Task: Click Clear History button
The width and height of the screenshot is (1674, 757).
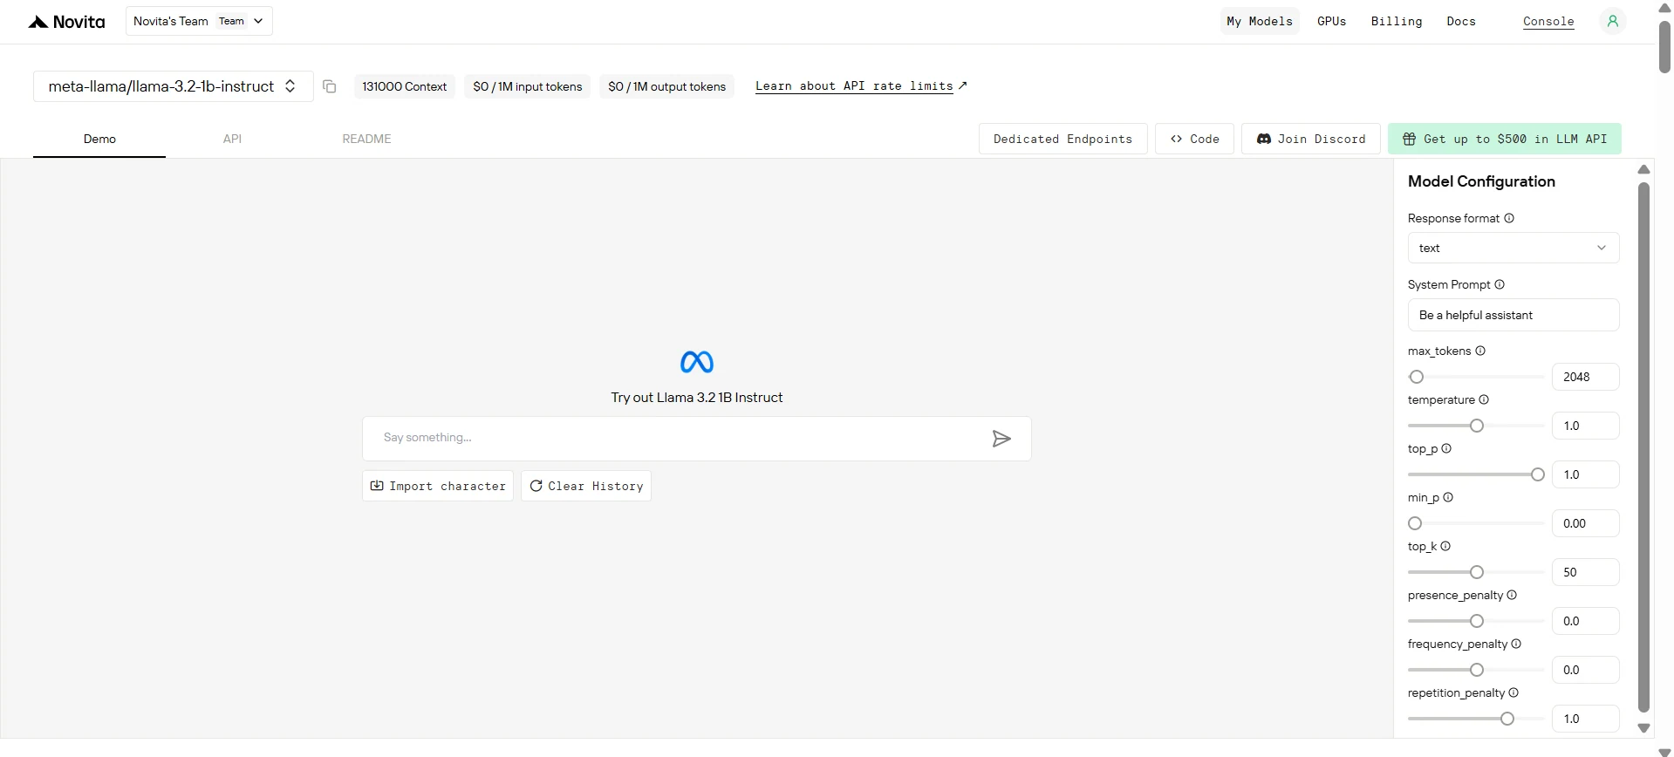Action: point(586,486)
